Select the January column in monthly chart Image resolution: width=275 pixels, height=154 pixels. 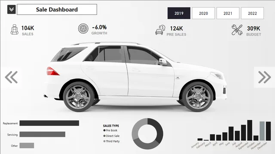point(200,139)
